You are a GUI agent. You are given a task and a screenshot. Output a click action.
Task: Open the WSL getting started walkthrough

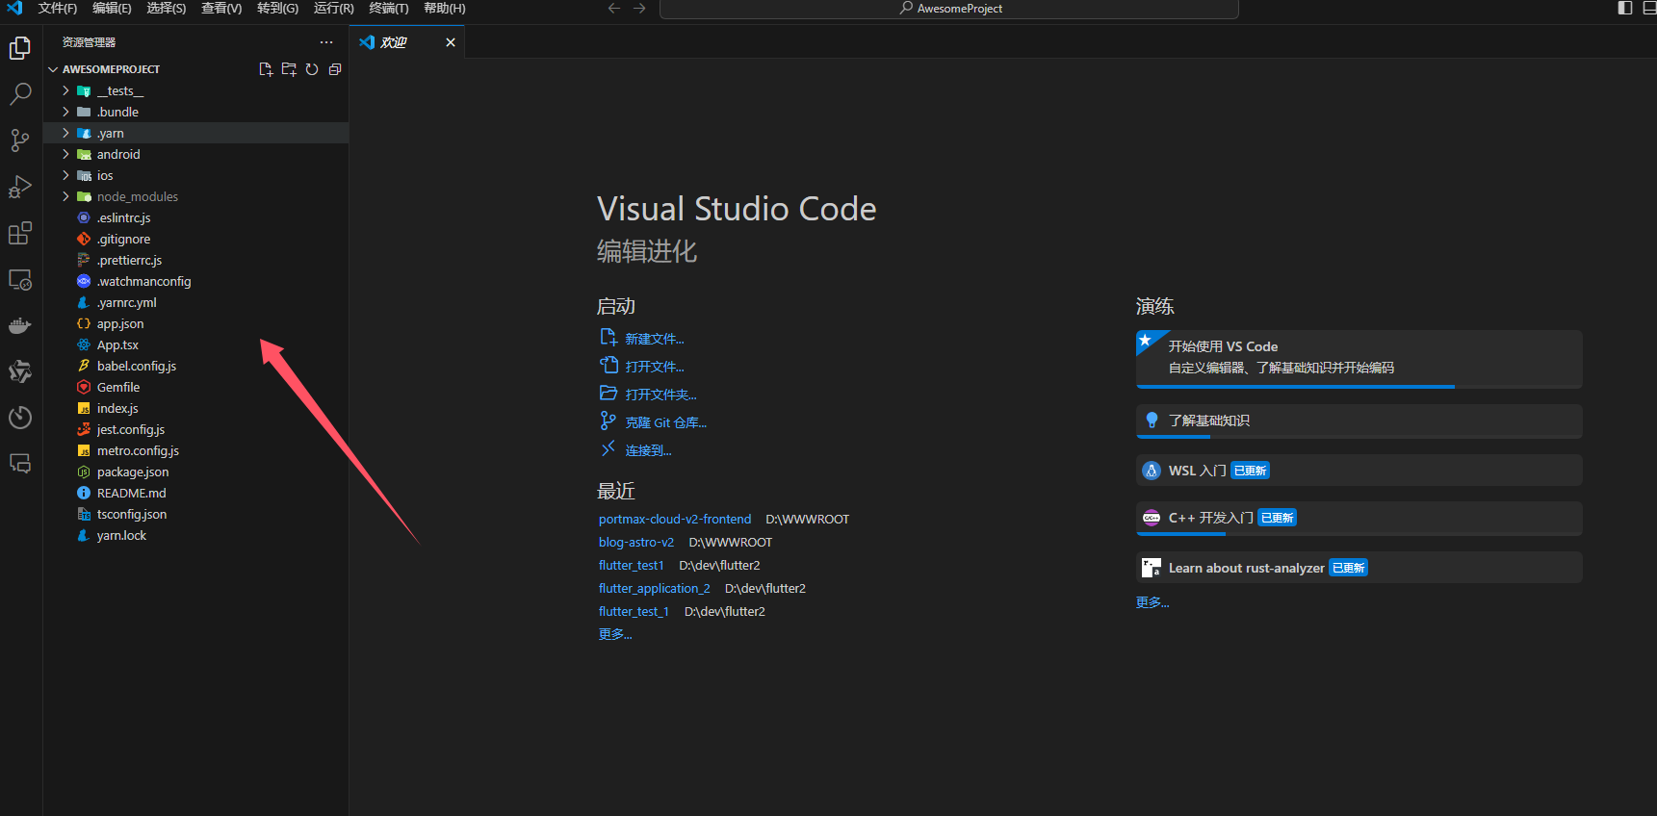click(1359, 471)
